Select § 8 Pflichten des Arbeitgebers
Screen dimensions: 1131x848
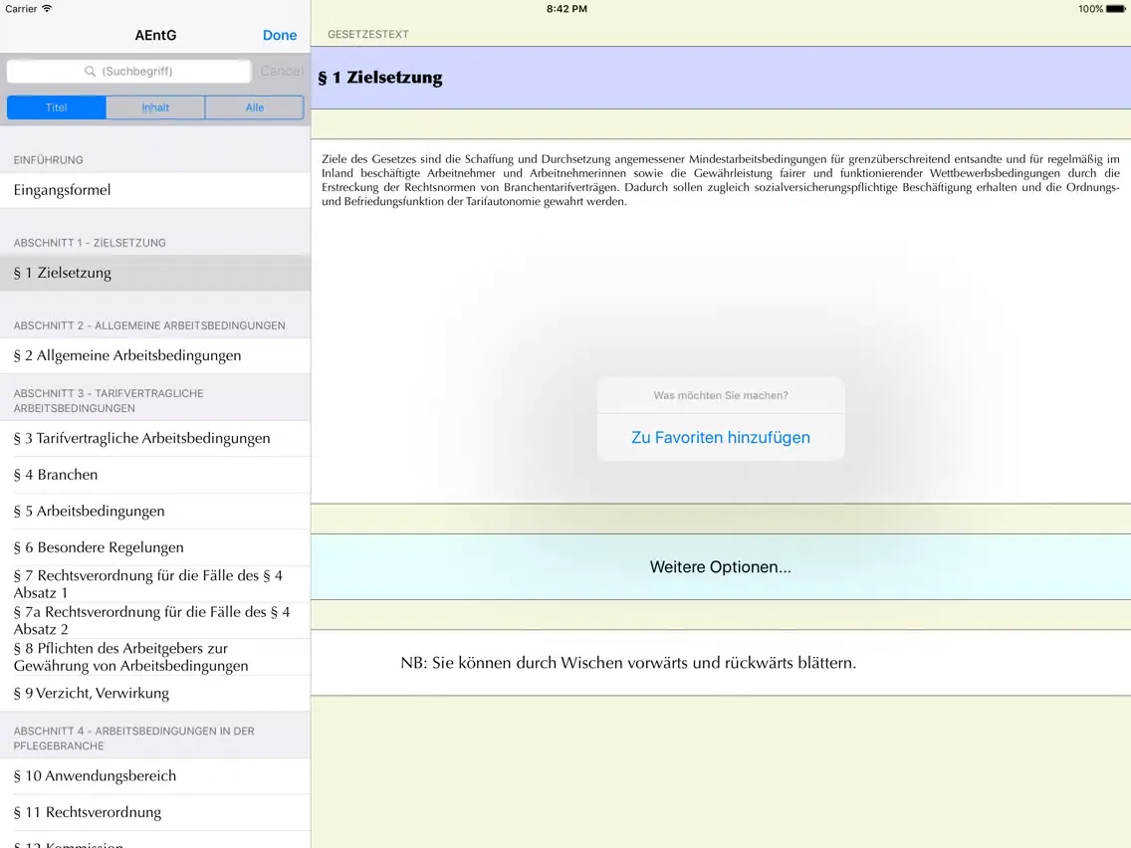tap(155, 657)
